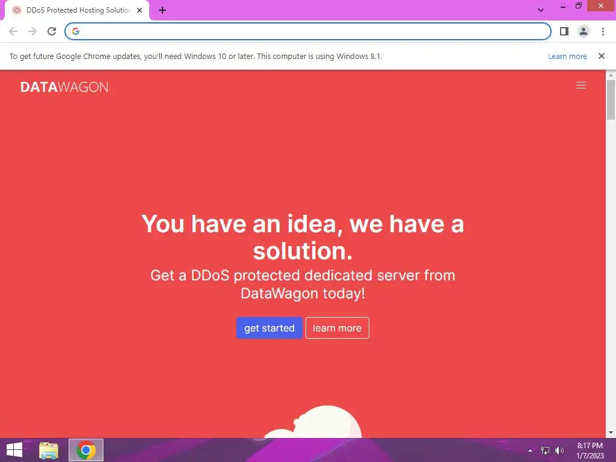Click the Chrome taskbar icon

pyautogui.click(x=86, y=450)
